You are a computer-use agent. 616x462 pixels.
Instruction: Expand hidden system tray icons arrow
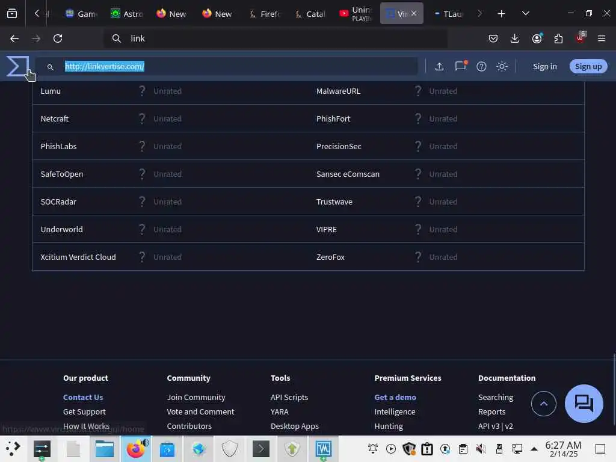coord(534,449)
